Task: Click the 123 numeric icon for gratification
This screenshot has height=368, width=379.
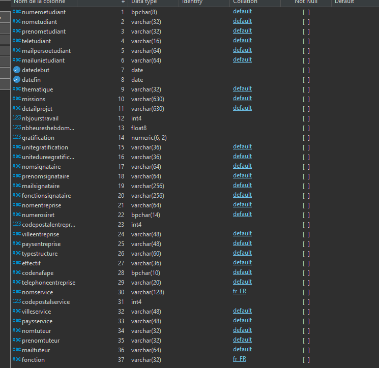Action: pos(17,138)
